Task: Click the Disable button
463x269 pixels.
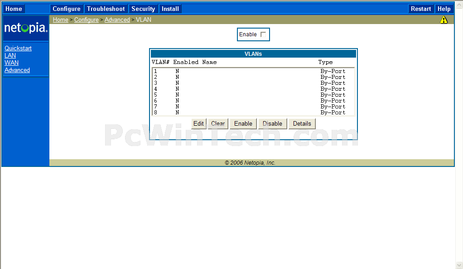Action: coord(273,123)
